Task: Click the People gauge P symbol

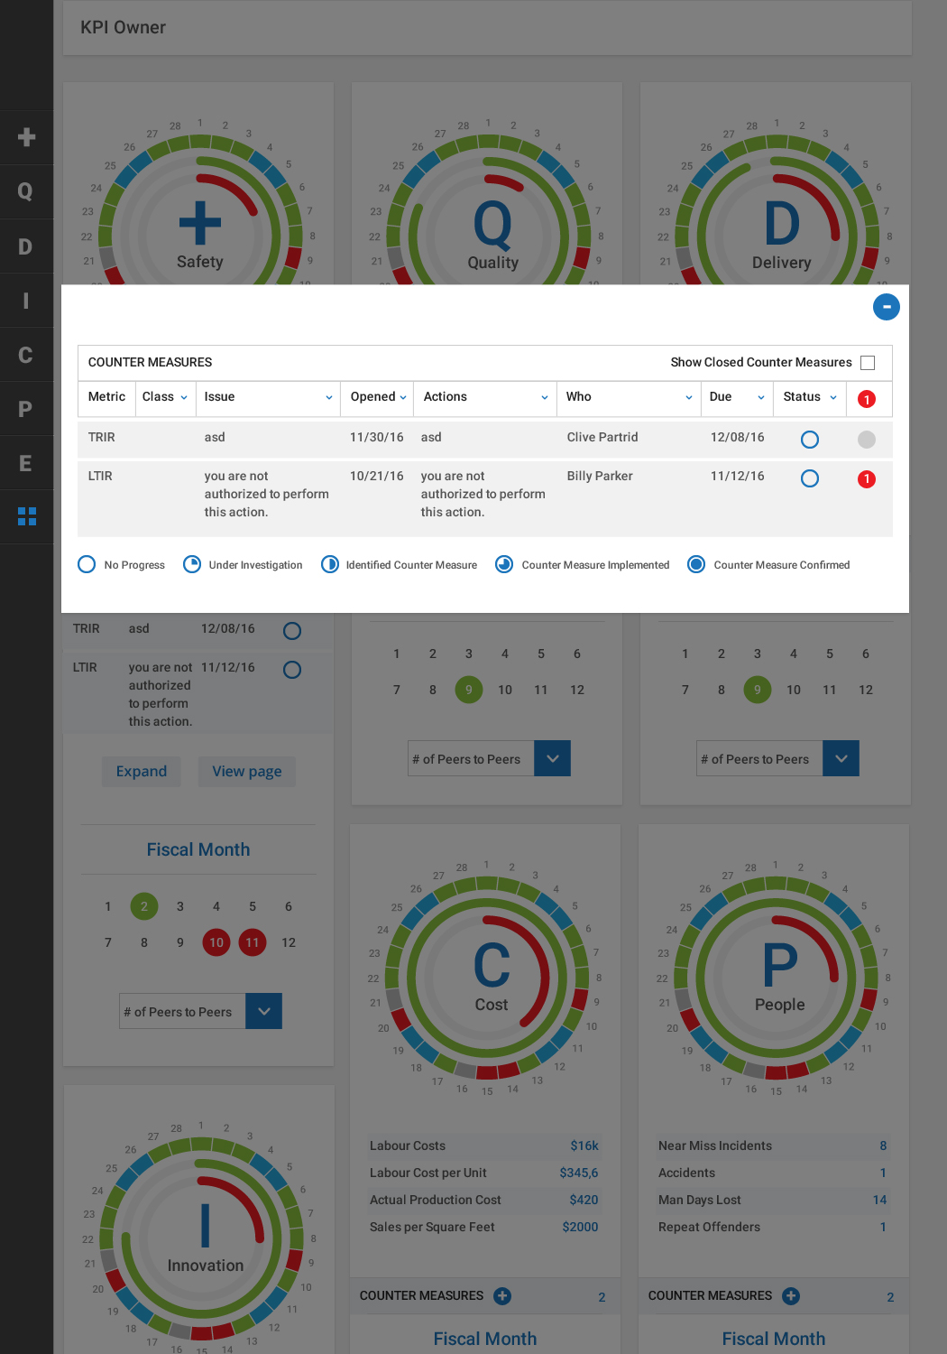Action: 780,965
